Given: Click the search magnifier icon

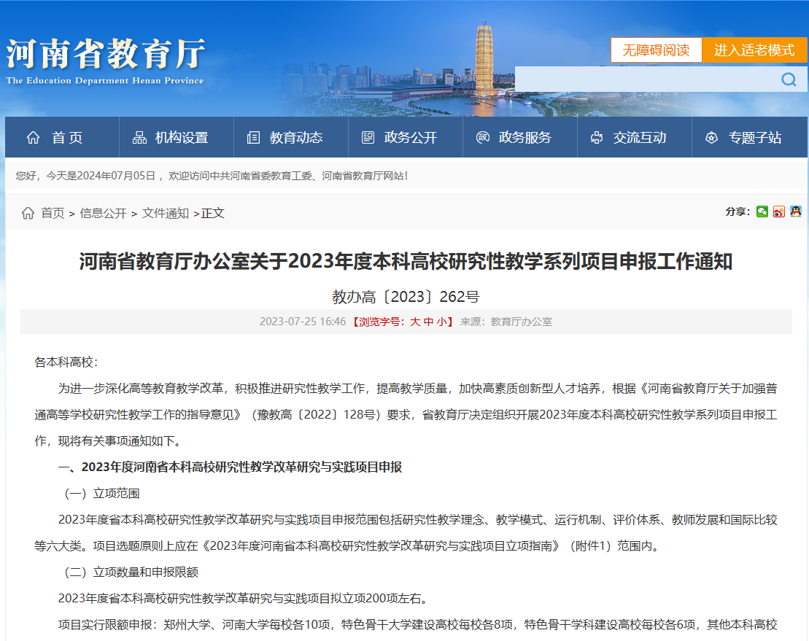Looking at the screenshot, I should [x=789, y=79].
